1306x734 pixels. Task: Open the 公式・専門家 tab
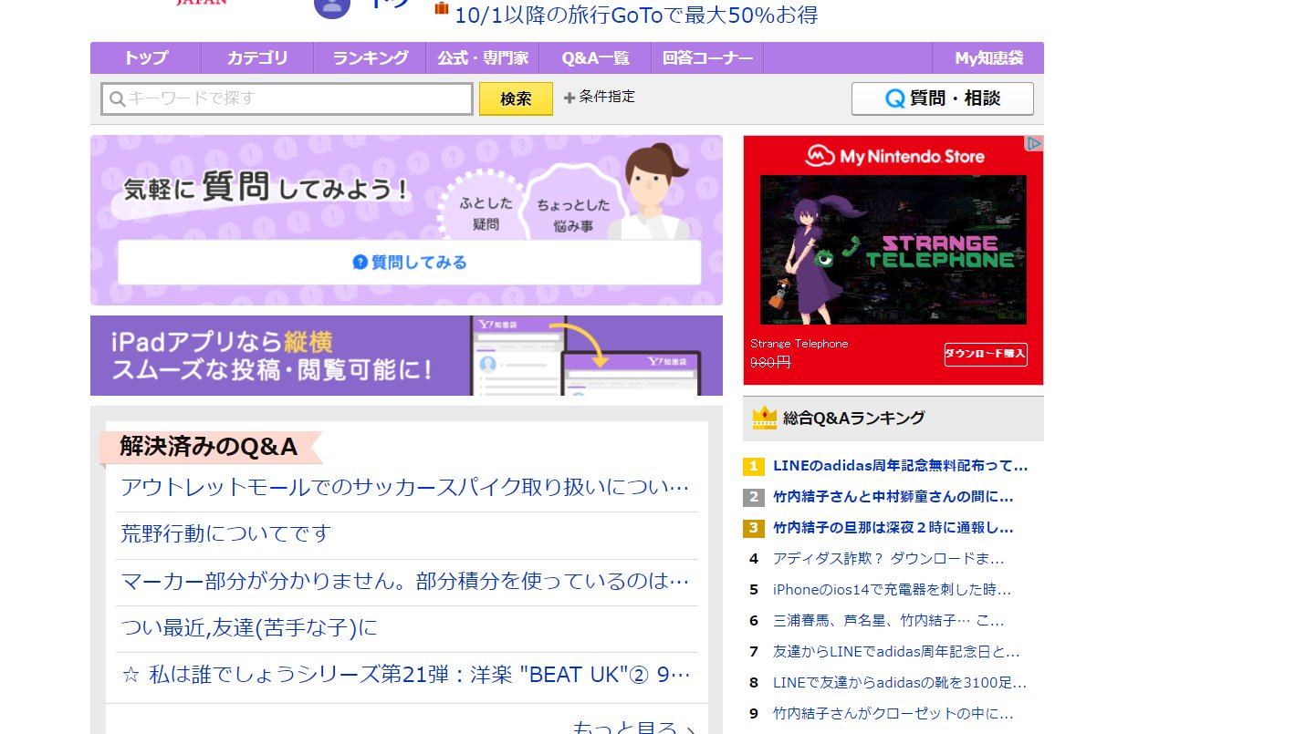(483, 58)
